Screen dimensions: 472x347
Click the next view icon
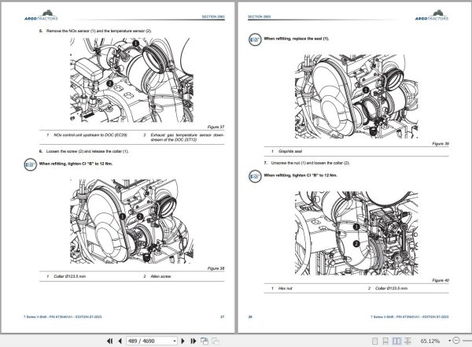point(216,341)
